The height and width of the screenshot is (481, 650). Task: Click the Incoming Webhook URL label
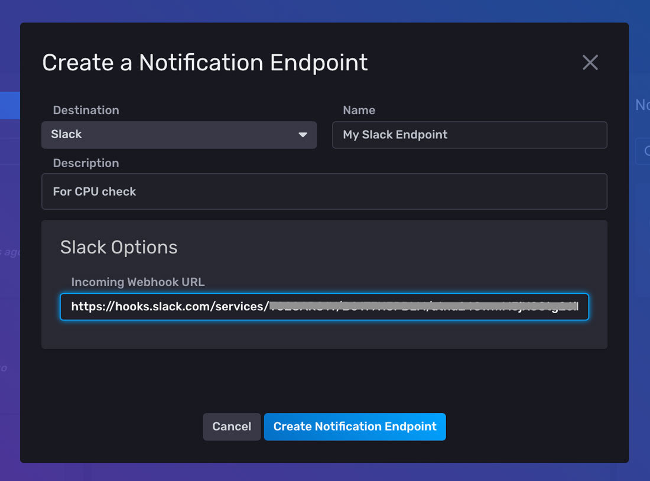(x=138, y=282)
